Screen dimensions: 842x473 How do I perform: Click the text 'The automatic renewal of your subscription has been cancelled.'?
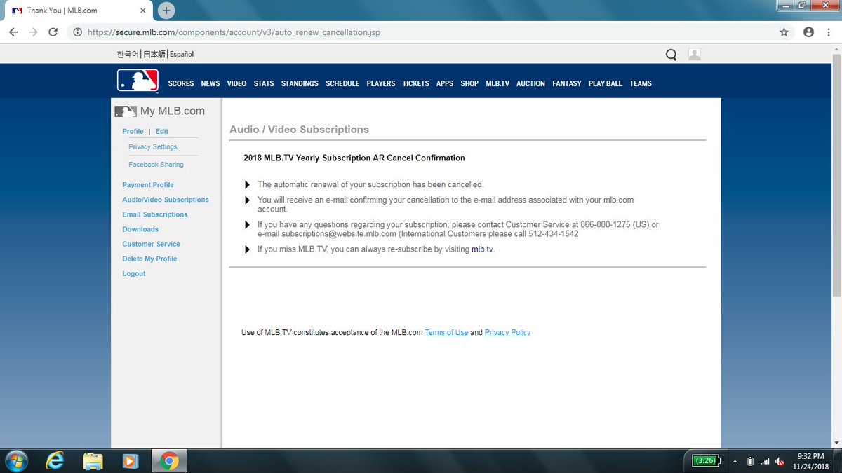370,184
